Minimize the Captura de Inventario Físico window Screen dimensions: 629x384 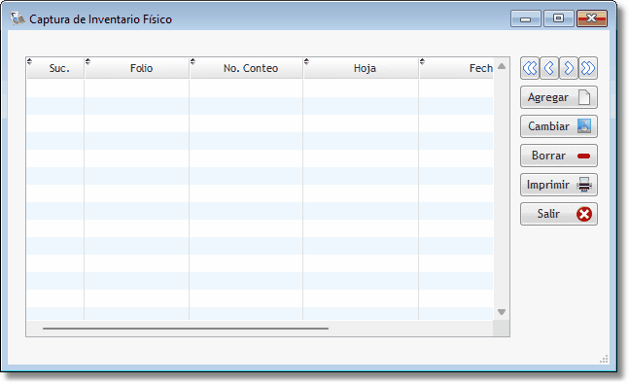click(526, 18)
